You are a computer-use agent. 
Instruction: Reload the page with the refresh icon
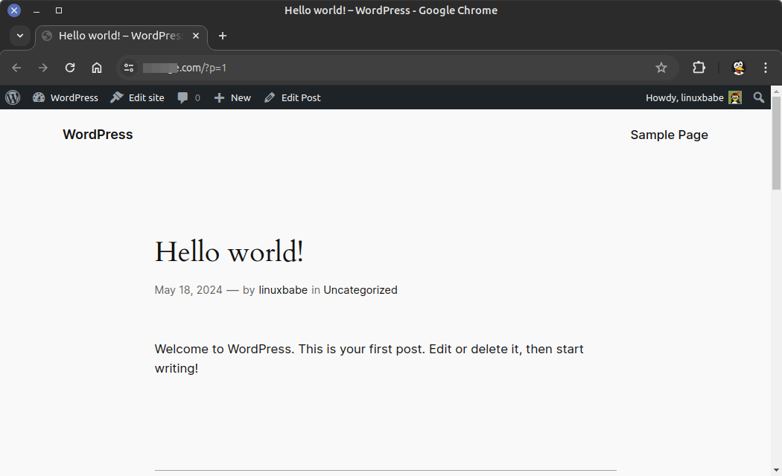pyautogui.click(x=70, y=68)
